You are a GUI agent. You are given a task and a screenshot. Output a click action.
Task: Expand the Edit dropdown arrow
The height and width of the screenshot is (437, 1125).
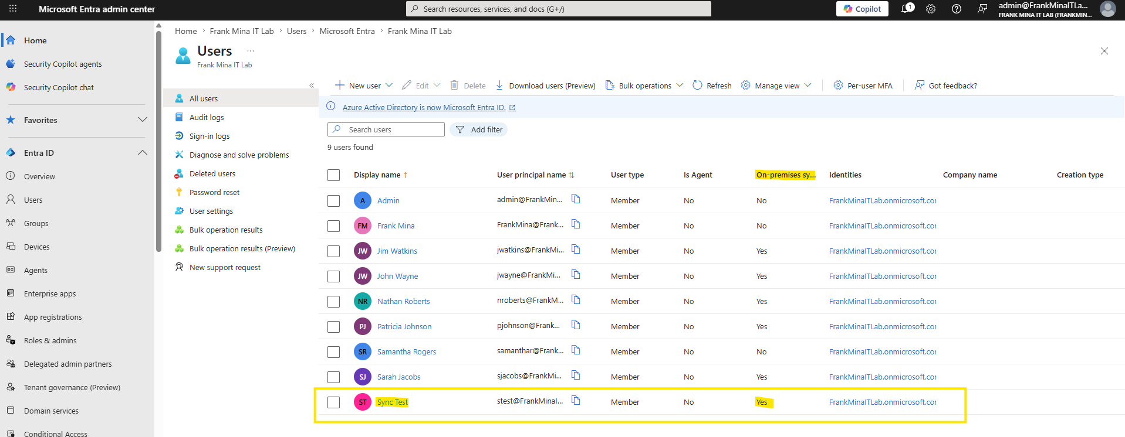coord(437,86)
